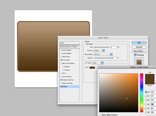Click Cancel in Layer Style dialog

click(139, 47)
